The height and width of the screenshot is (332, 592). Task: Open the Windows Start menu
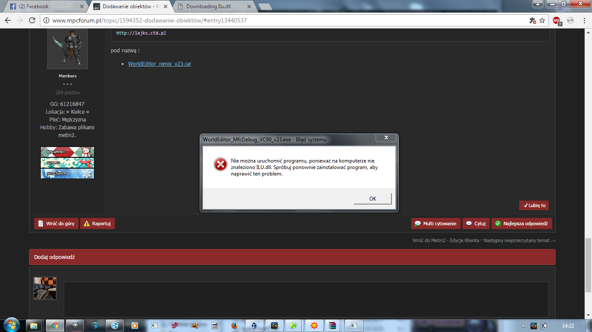point(11,325)
